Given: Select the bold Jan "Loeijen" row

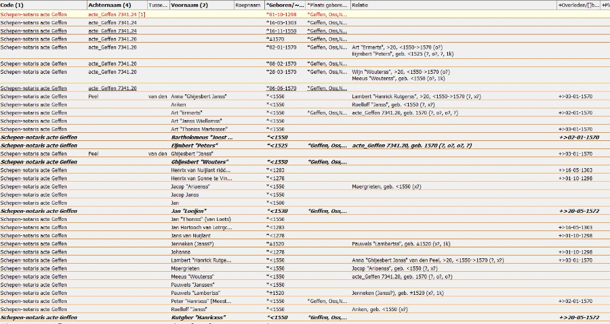Looking at the screenshot, I should point(190,211).
